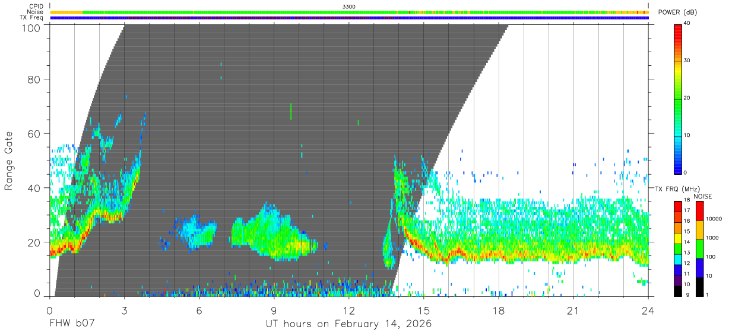
Task: Click the blue TX Freq strip above the plot
Action: 348,18
